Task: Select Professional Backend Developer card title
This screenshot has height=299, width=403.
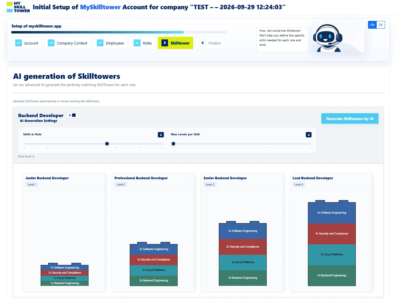Action: [x=141, y=178]
